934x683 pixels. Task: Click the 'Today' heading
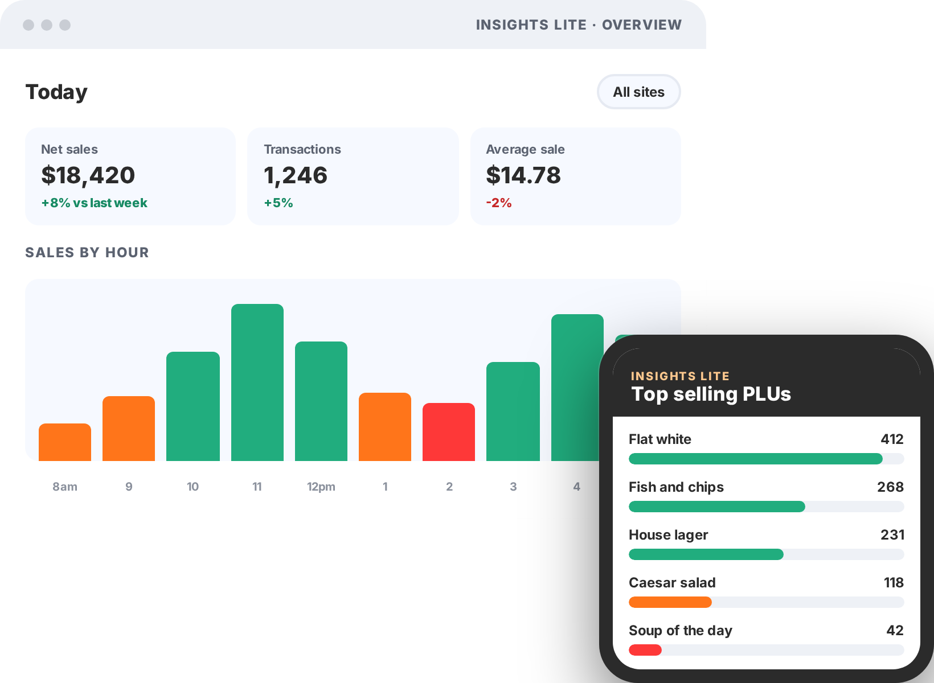(56, 92)
